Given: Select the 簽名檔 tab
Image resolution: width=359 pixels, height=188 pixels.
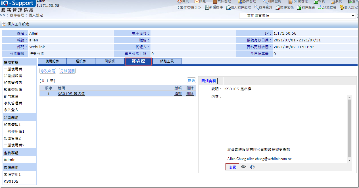Looking at the screenshot, I should point(138,61).
